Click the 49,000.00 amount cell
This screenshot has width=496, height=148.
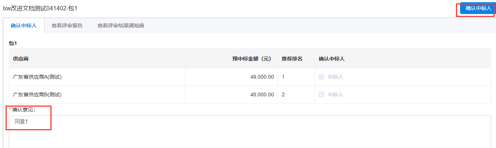tap(262, 77)
